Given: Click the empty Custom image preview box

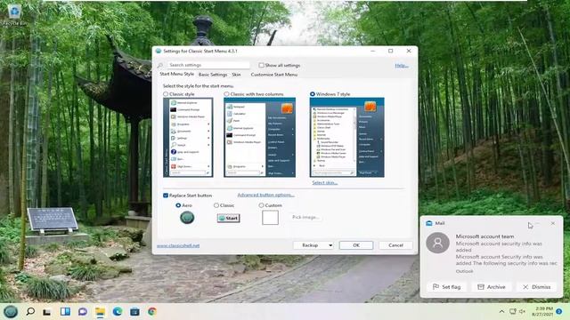Looking at the screenshot, I should coord(270,218).
